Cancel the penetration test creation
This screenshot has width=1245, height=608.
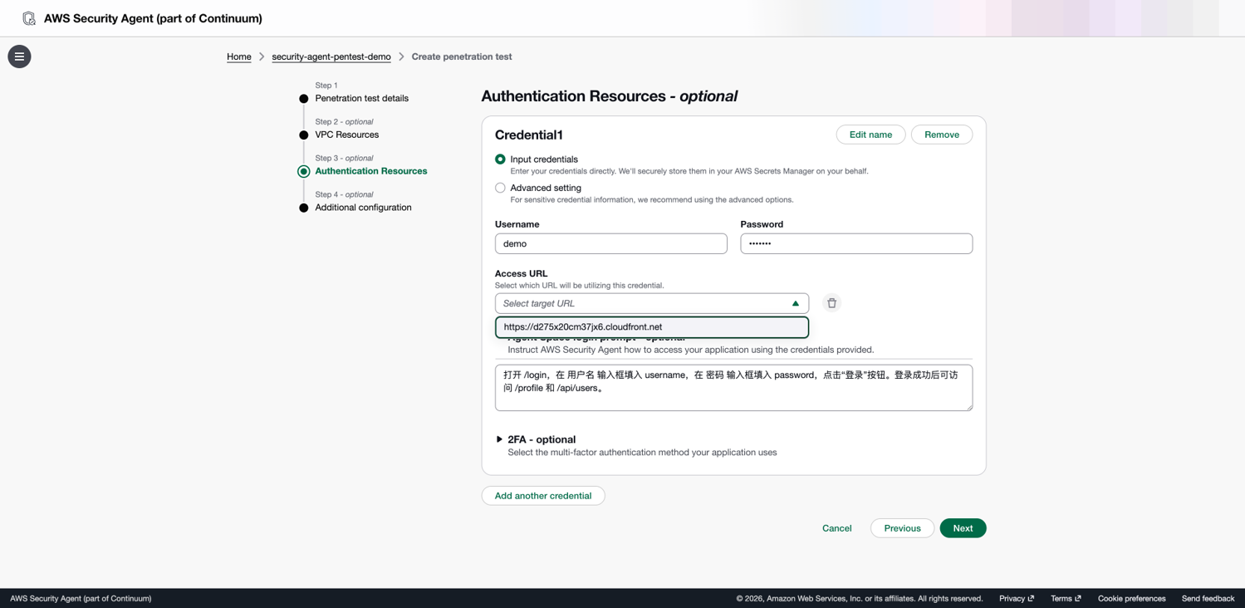coord(836,528)
